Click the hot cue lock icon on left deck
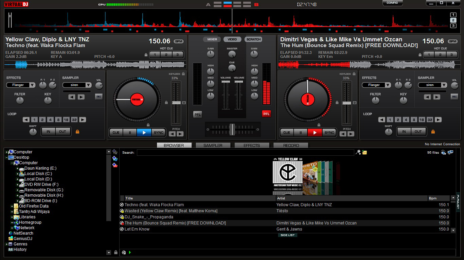This screenshot has height=260, width=464. [x=146, y=55]
